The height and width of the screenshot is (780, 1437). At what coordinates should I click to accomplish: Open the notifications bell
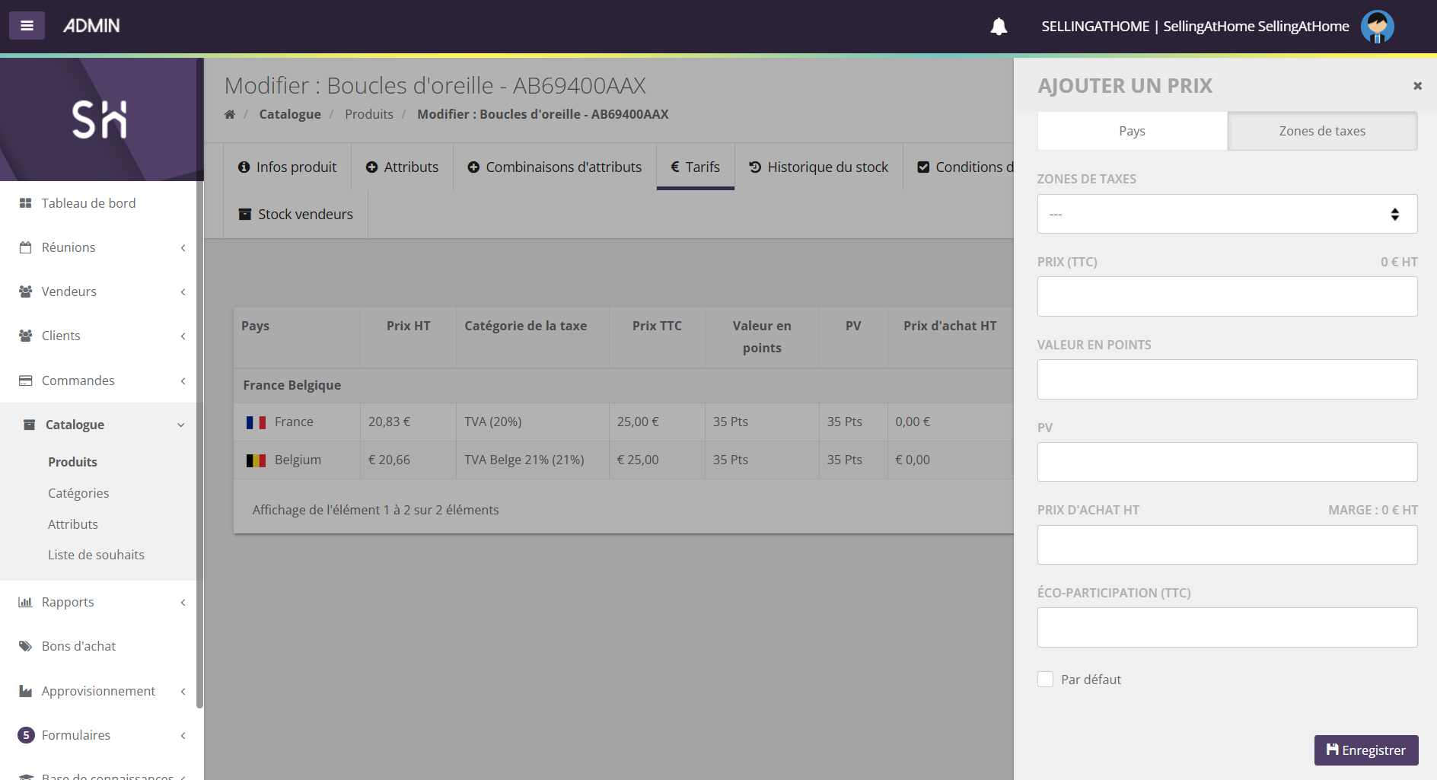click(999, 27)
